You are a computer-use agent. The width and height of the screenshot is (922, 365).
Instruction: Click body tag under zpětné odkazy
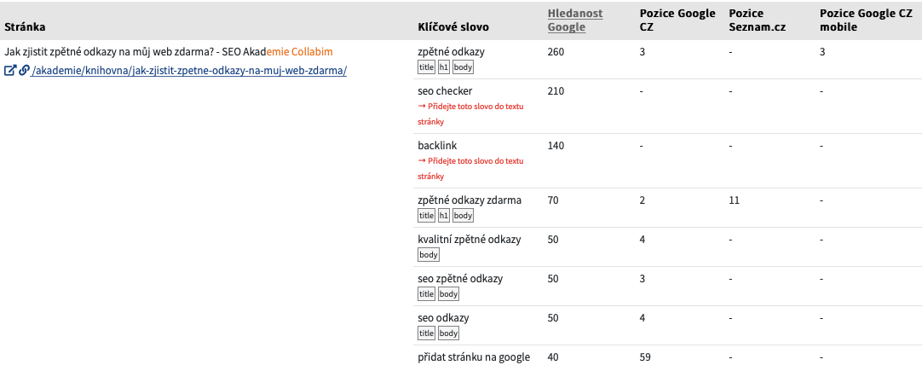tap(463, 67)
